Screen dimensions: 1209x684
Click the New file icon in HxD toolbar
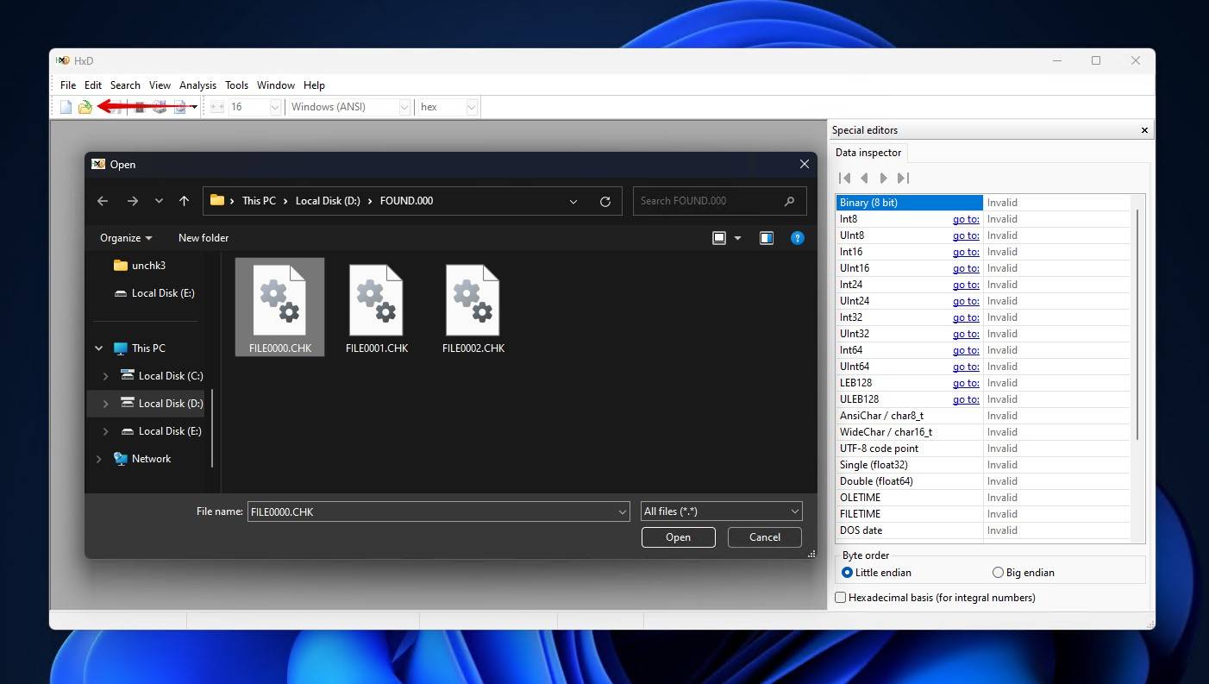click(x=66, y=107)
